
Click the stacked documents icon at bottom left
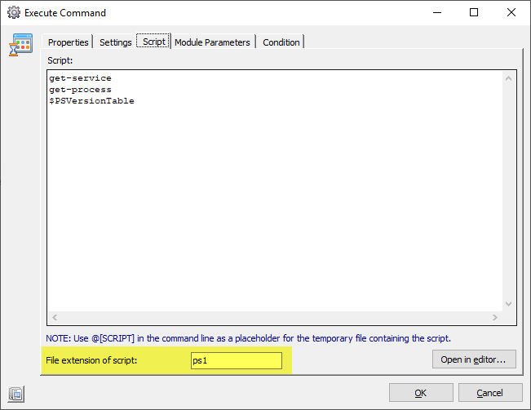coord(17,395)
